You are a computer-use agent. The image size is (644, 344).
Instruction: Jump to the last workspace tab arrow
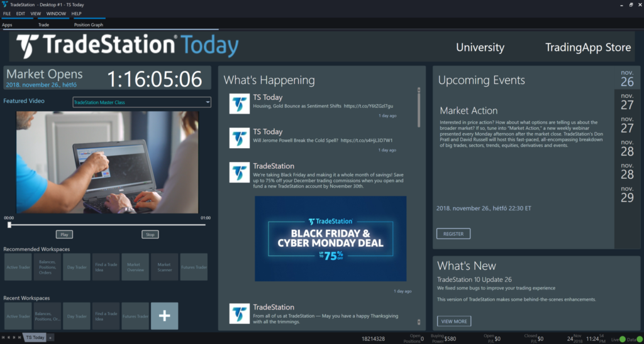19,338
